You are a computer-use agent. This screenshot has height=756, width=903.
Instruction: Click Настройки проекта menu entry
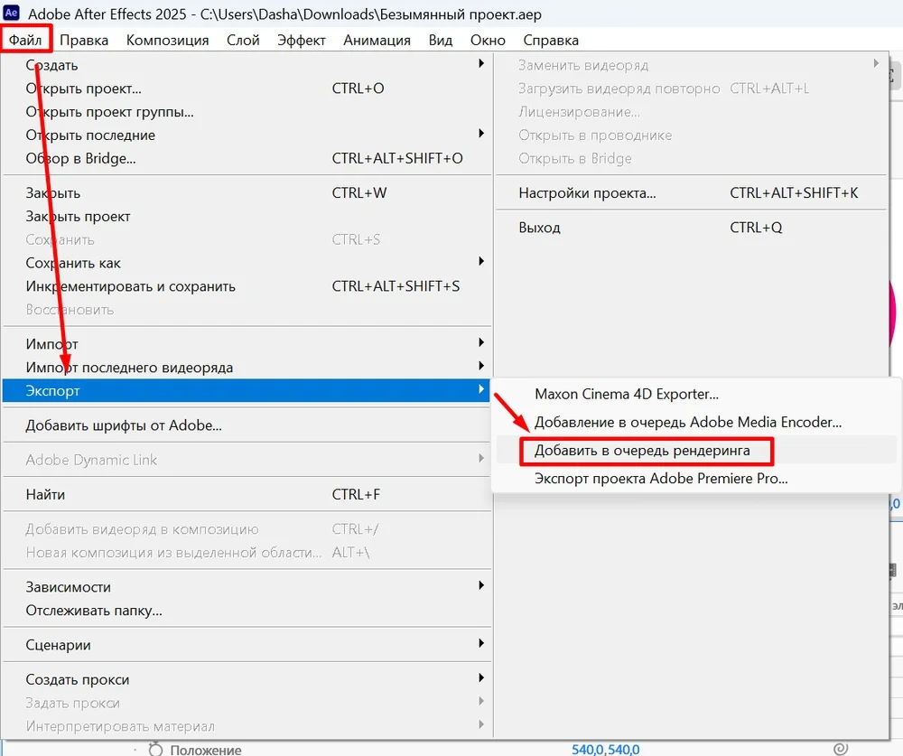coord(587,193)
